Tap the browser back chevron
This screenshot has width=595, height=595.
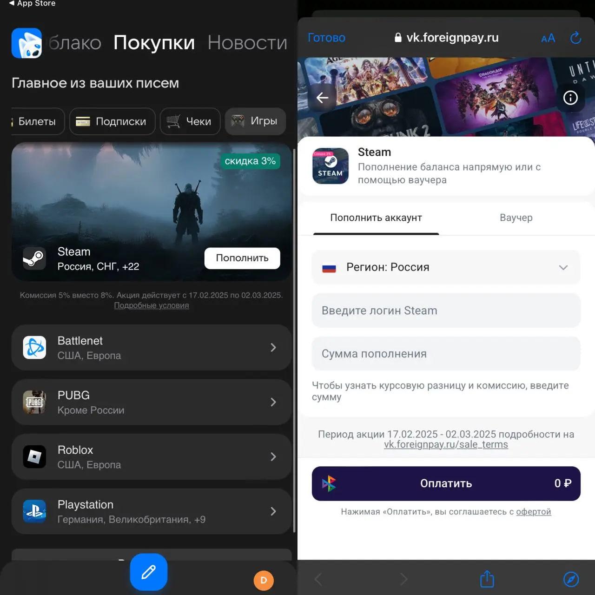pos(318,579)
